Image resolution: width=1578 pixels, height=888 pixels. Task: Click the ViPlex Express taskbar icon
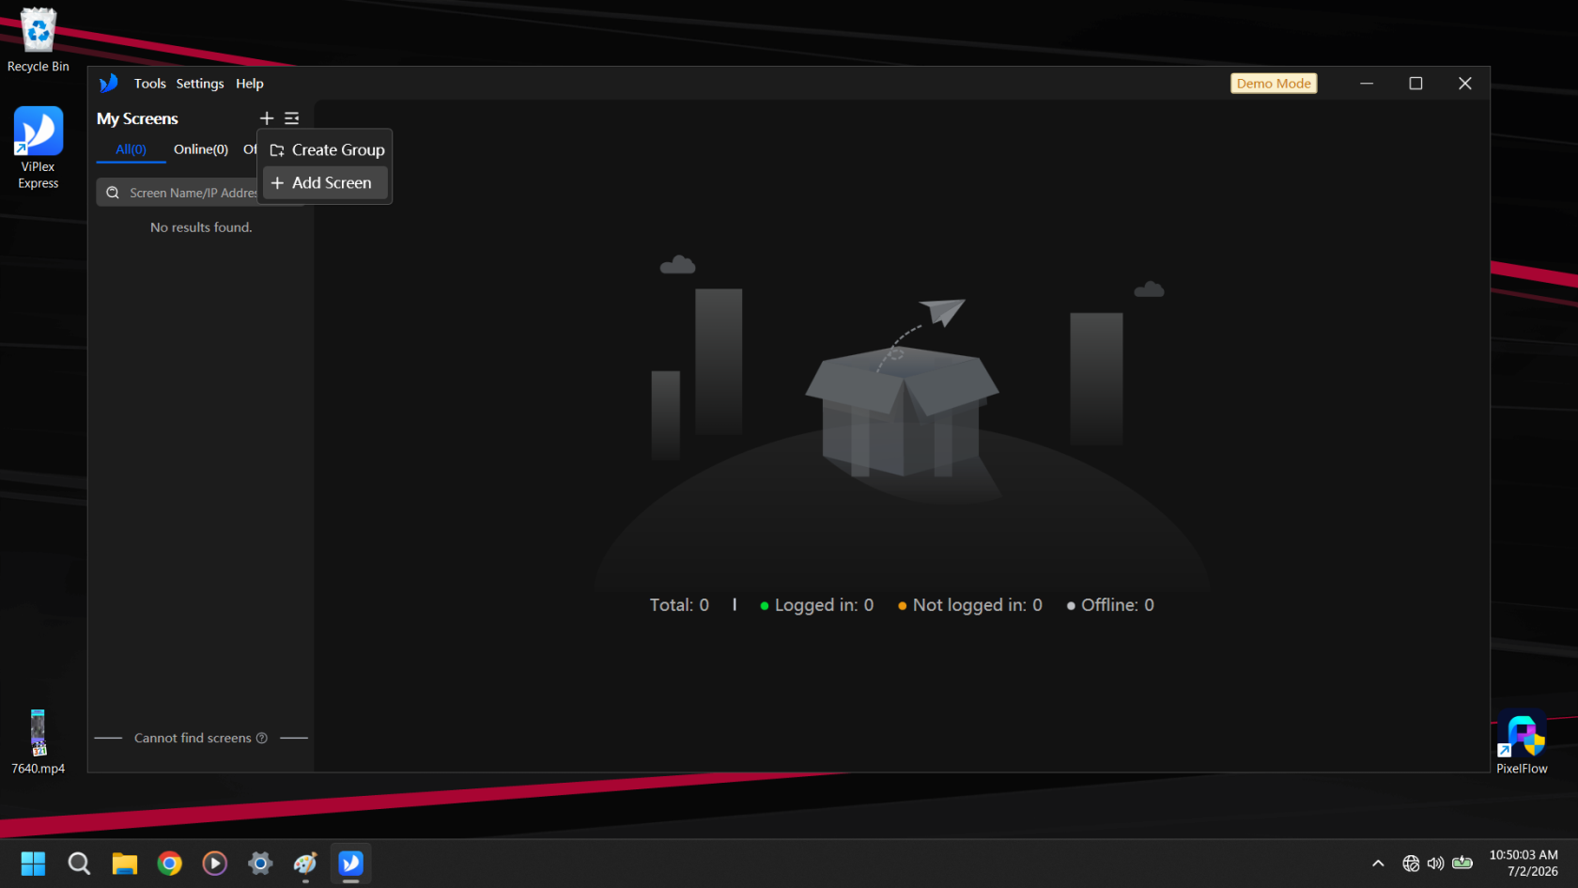tap(350, 864)
